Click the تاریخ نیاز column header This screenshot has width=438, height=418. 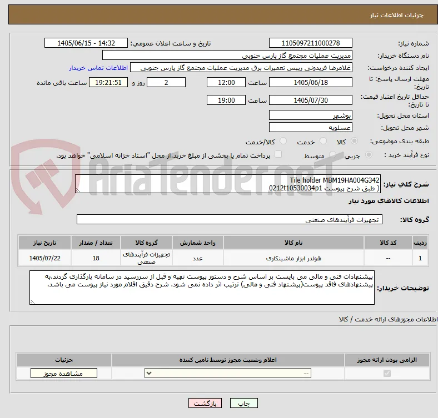coord(44,243)
